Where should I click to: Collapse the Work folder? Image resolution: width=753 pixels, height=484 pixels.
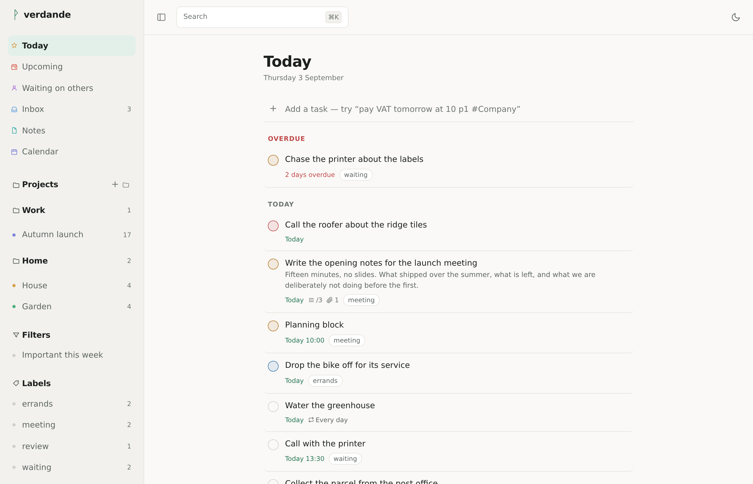72,210
